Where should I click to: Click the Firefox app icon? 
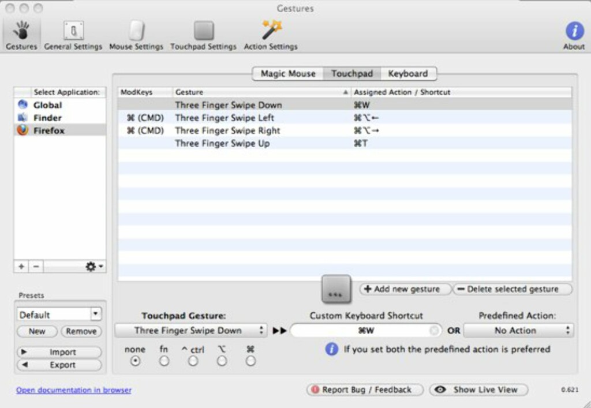click(x=23, y=130)
